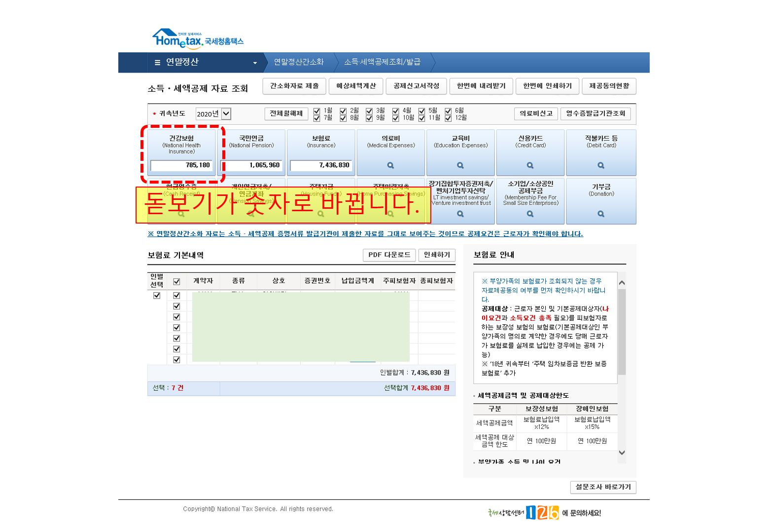
Task: Uncheck the 2월 checkbox
Action: pyautogui.click(x=343, y=111)
